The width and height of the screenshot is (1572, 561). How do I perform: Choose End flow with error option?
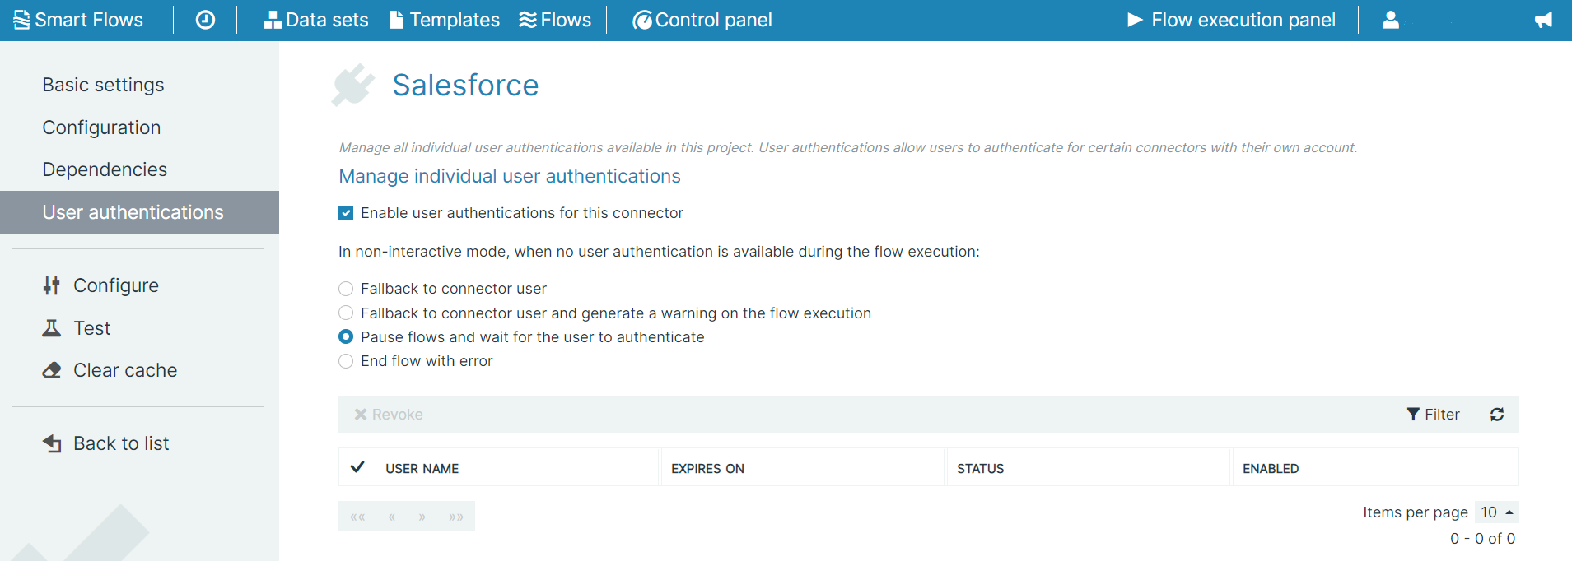tap(346, 361)
